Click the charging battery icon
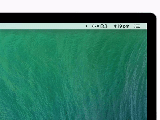 pyautogui.click(x=104, y=26)
